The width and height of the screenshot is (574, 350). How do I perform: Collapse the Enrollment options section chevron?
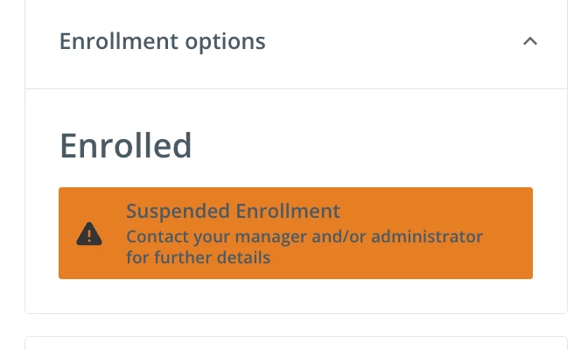tap(530, 41)
